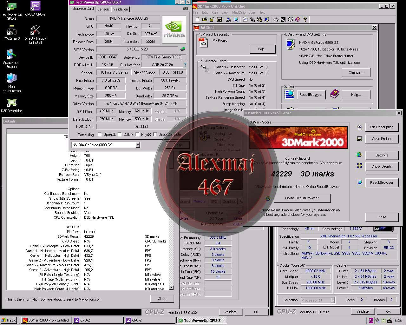Enable CUDA checkbox in GPU-Z
Image resolution: width=406 pixels, height=325 pixels.
tap(120, 135)
